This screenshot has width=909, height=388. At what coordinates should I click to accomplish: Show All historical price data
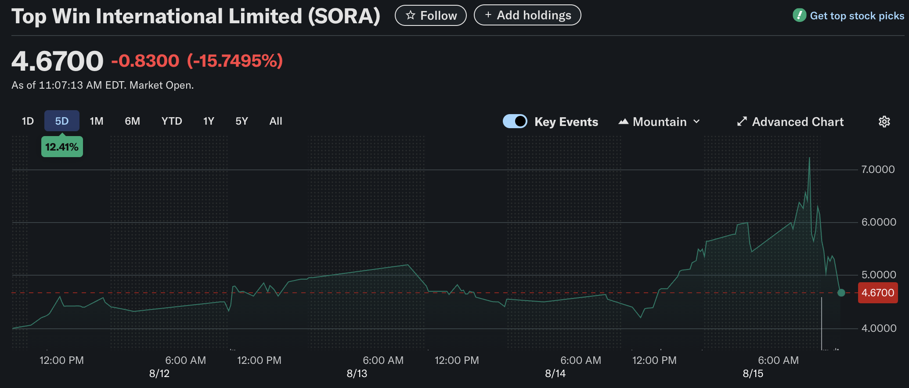[276, 121]
